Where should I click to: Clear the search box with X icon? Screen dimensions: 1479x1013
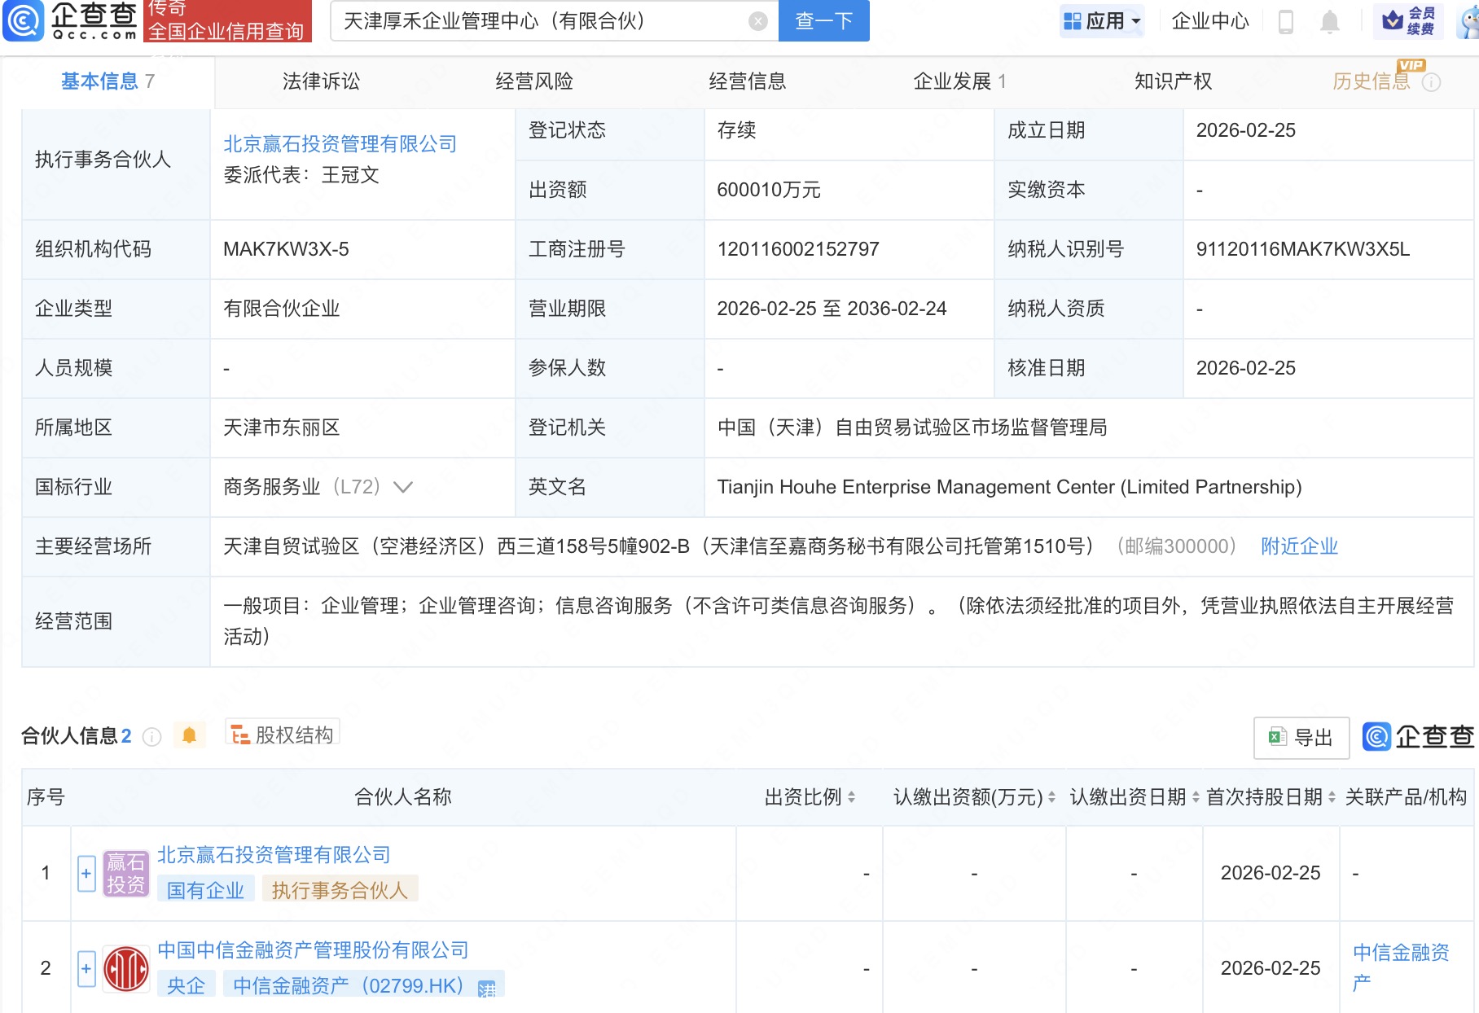(757, 21)
